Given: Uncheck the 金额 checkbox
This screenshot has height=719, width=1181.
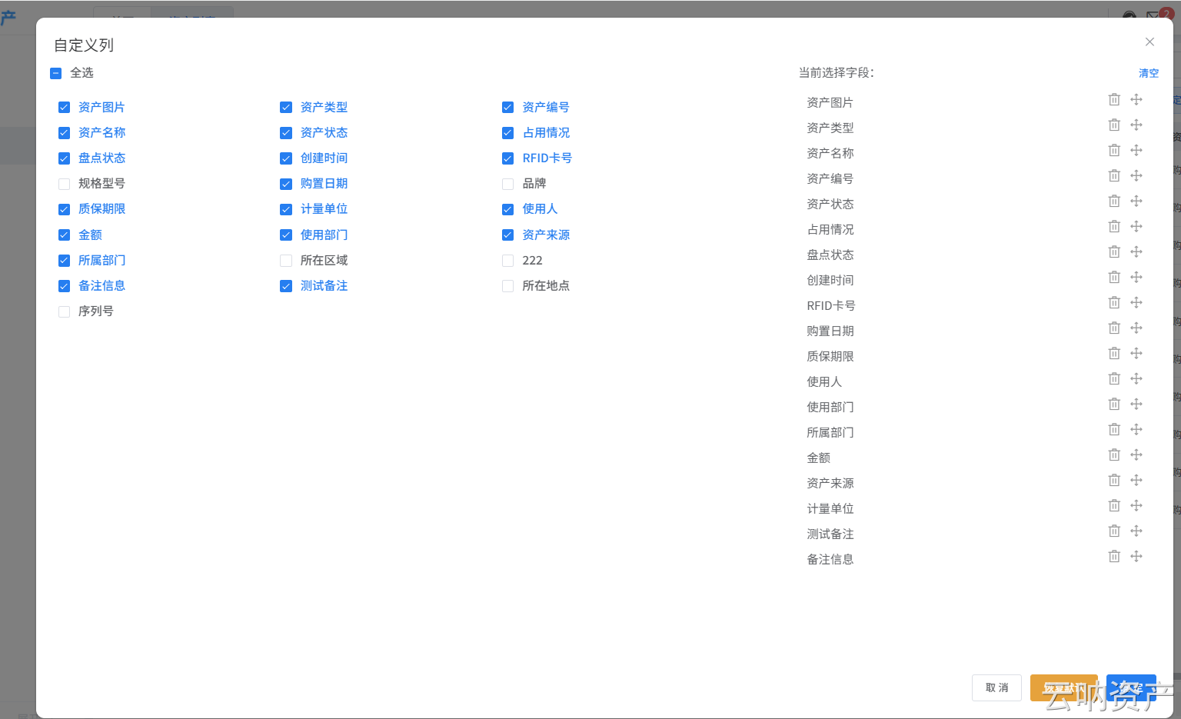Looking at the screenshot, I should (64, 235).
